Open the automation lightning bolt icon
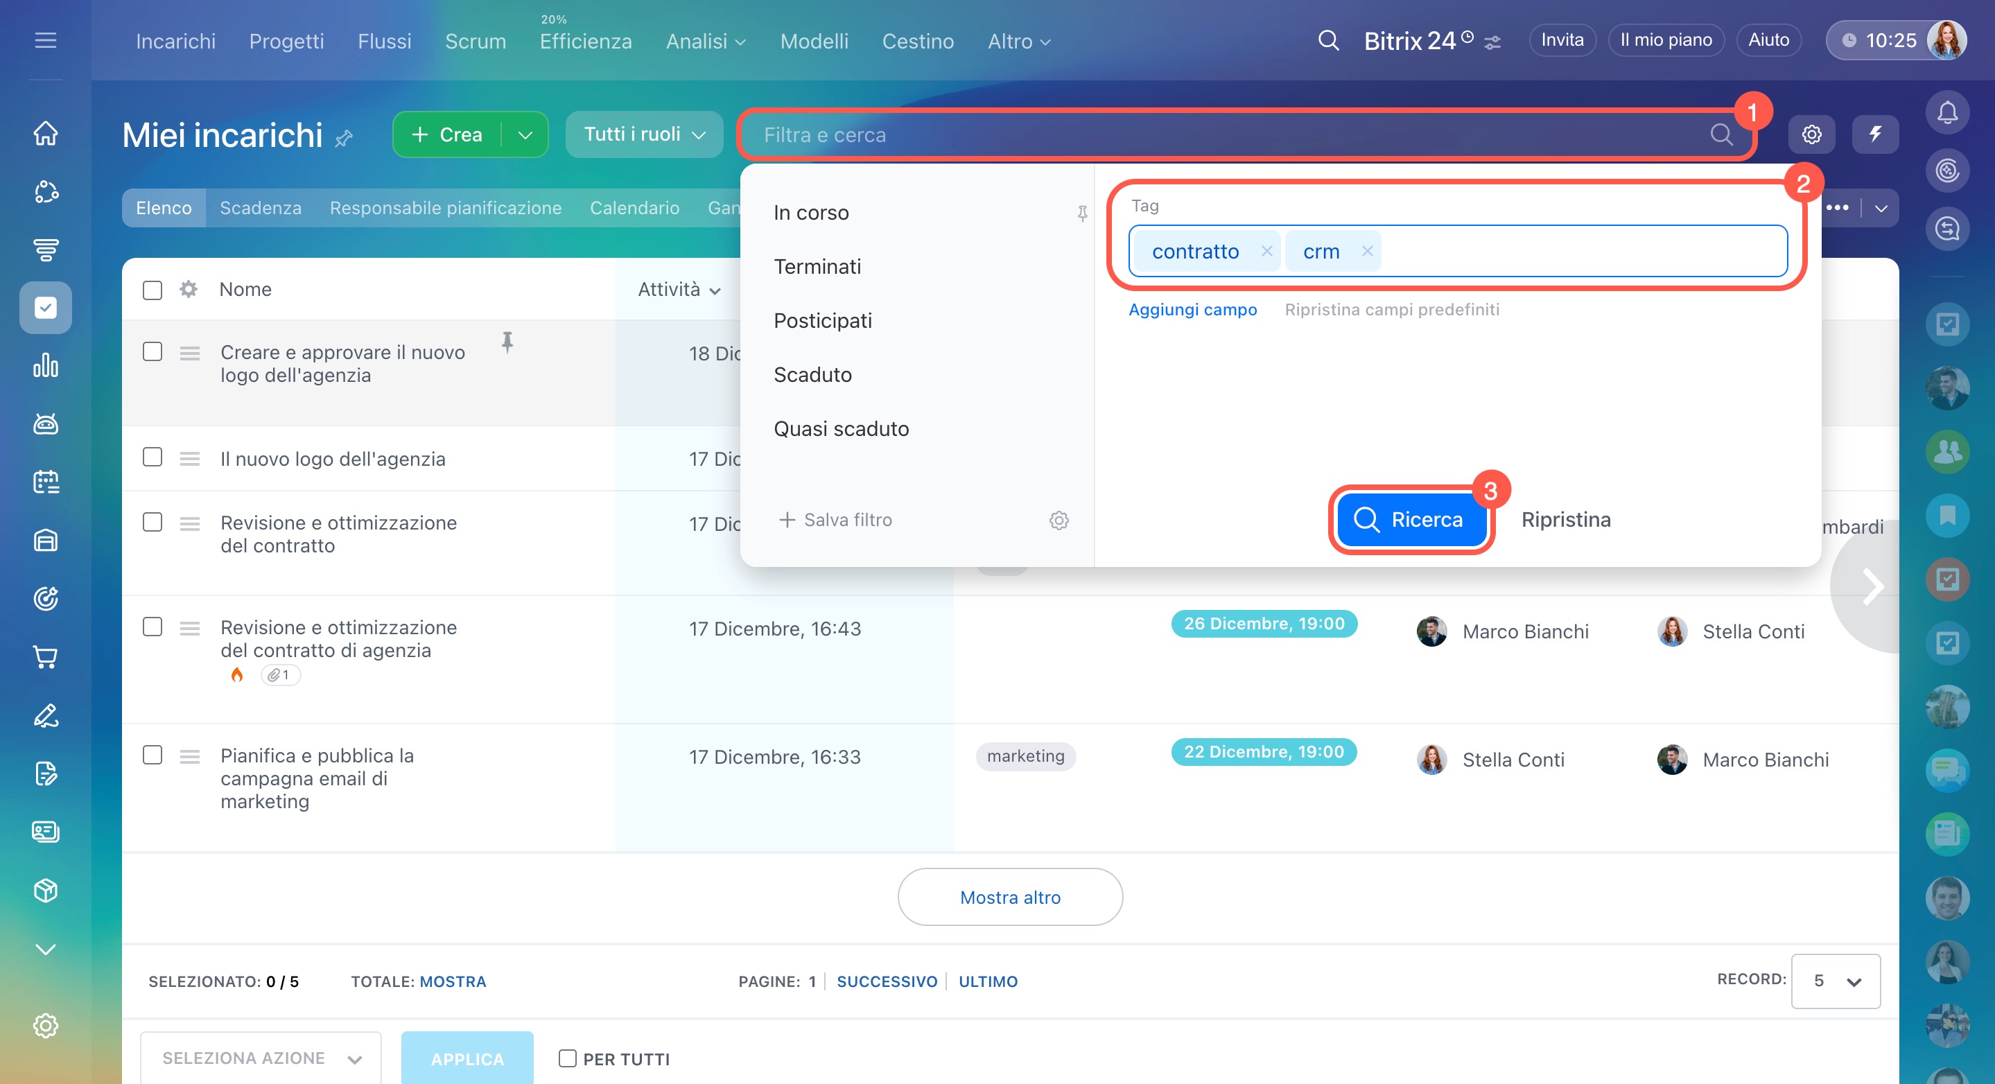Viewport: 1995px width, 1084px height. [x=1875, y=134]
